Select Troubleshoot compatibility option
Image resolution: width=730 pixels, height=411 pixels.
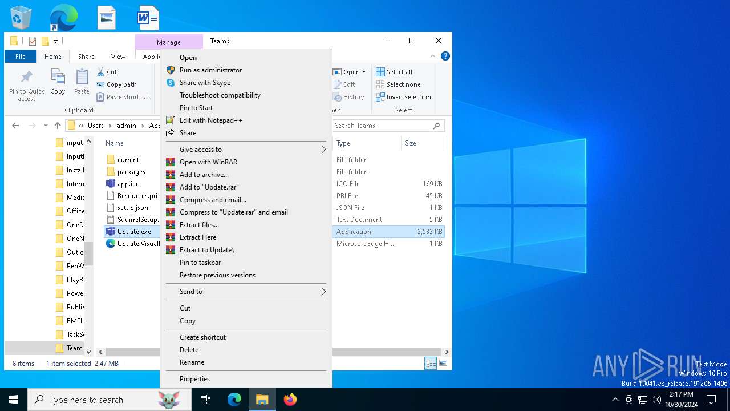coord(246,95)
